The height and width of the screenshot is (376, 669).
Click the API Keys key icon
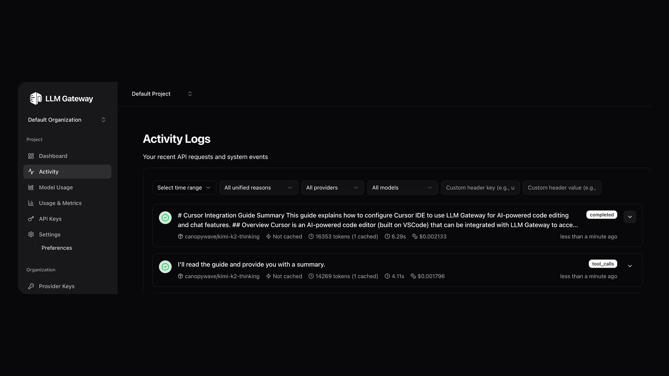(31, 219)
